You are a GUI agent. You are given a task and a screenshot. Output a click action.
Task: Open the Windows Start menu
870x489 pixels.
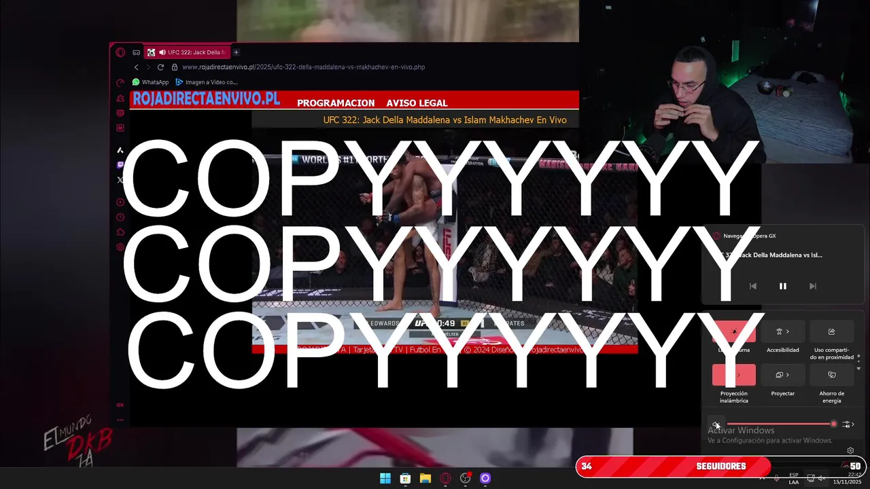[385, 478]
